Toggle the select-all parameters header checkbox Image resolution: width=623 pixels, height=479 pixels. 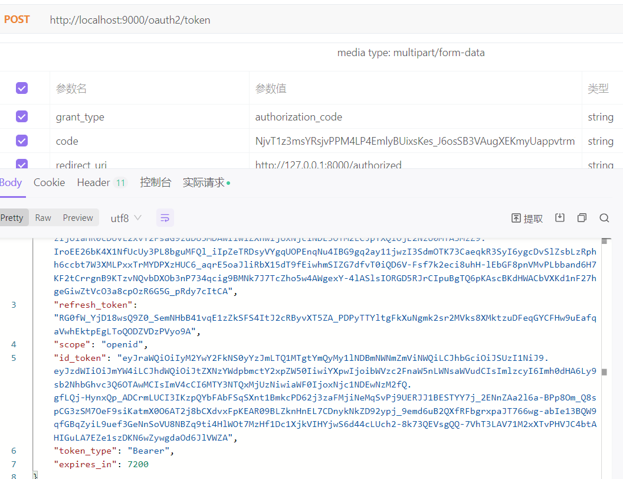tap(22, 89)
